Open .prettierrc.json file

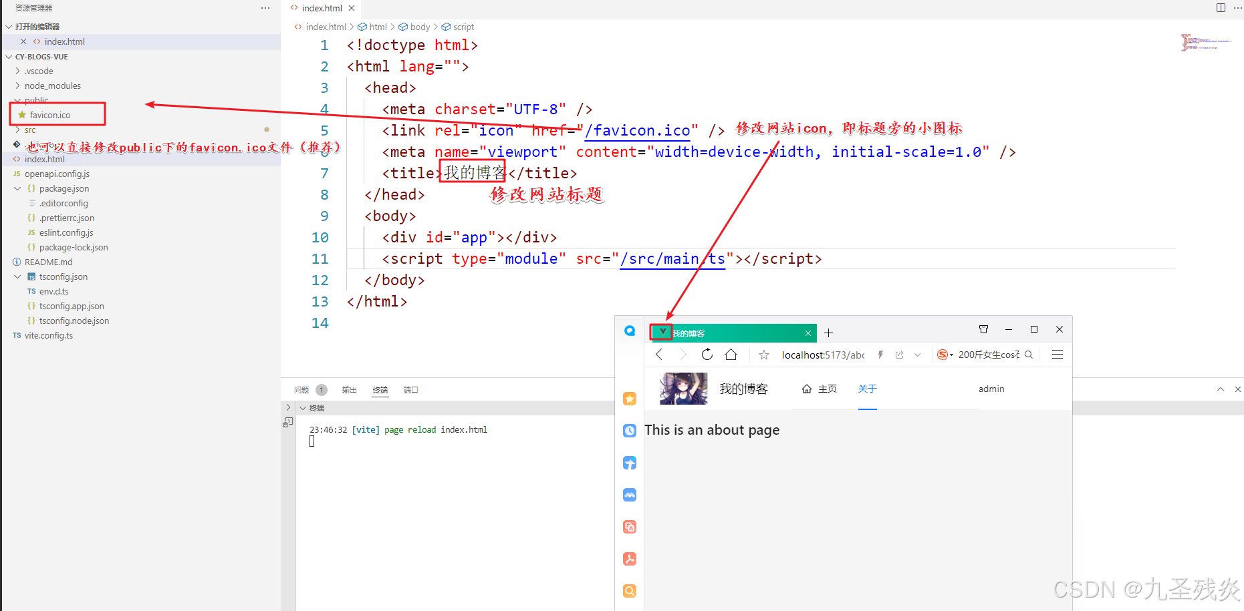[66, 218]
